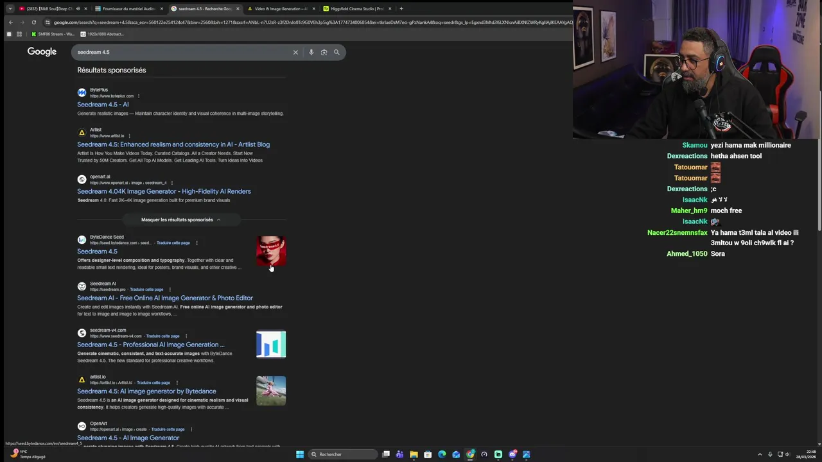
Task: Open more options for artlist.io result
Action: [x=177, y=383]
